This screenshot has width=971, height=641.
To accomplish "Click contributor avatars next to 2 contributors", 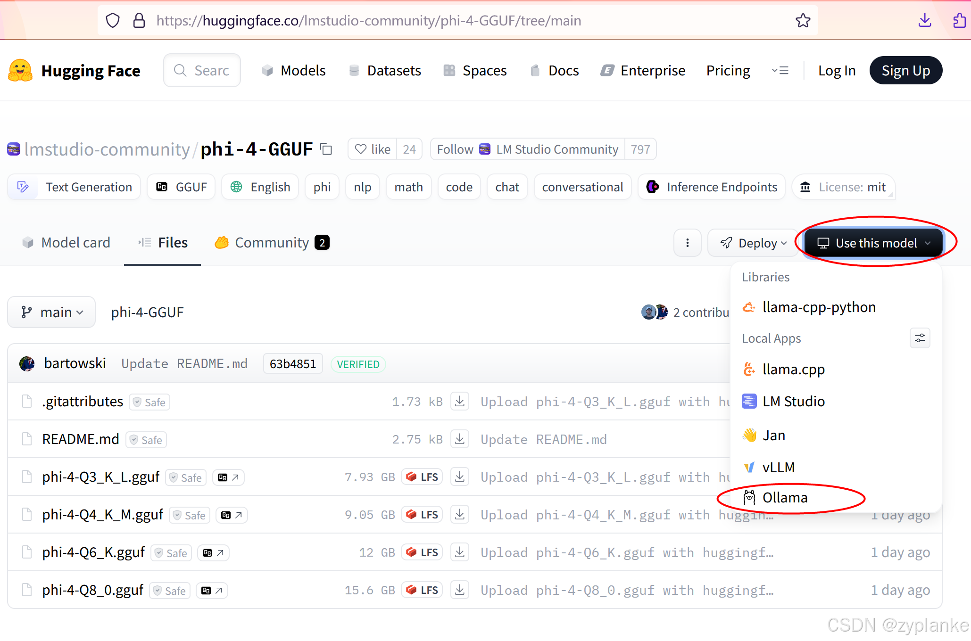I will pyautogui.click(x=655, y=312).
